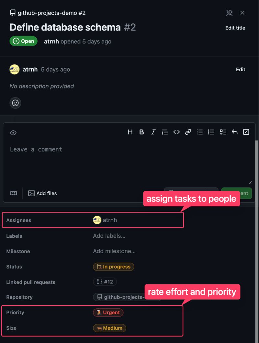Add a hyperlink with the link icon
Screen dimensions: 259x343
coord(188,132)
